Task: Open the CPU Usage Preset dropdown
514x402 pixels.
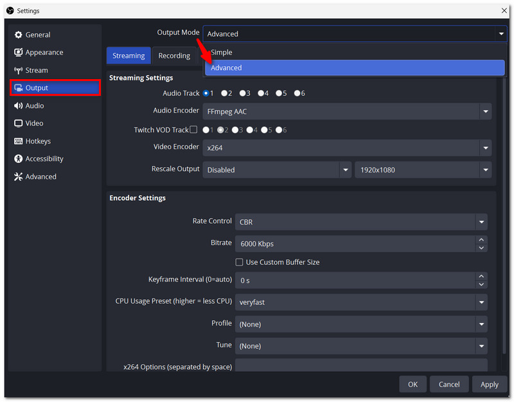Action: (361, 302)
